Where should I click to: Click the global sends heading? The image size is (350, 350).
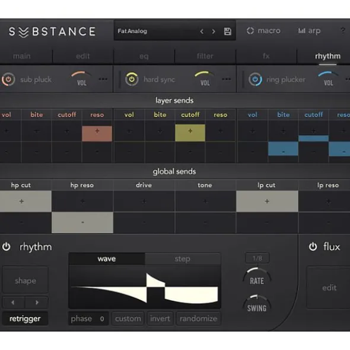point(174,171)
